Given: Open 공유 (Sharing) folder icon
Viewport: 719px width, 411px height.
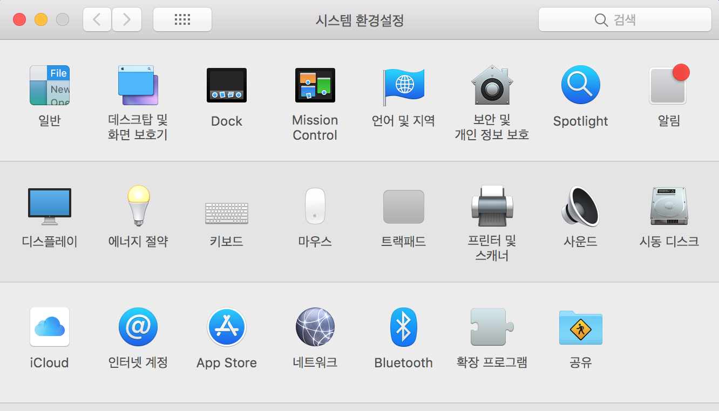Looking at the screenshot, I should tap(581, 327).
